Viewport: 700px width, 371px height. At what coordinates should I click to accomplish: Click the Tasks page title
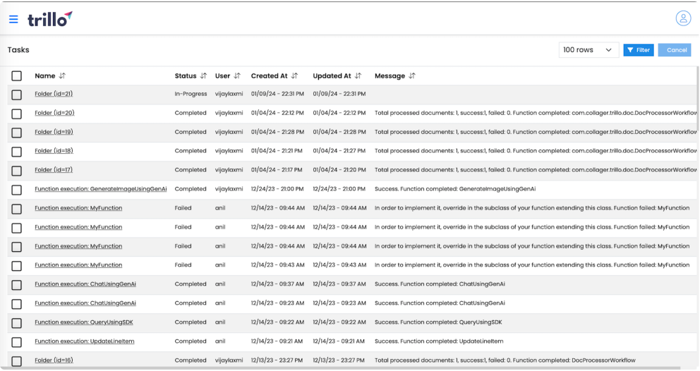point(18,50)
